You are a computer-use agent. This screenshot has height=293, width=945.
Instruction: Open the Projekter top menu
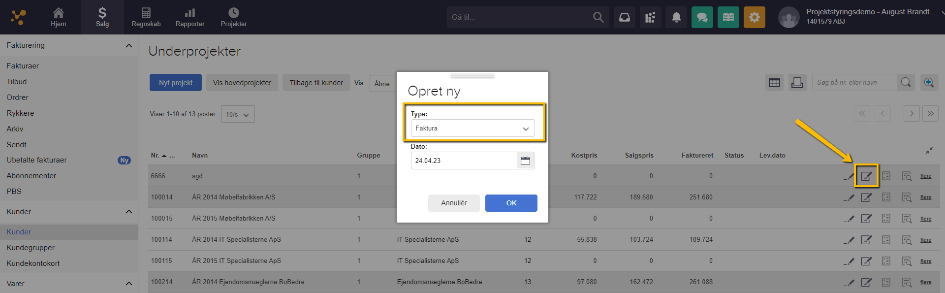click(234, 17)
